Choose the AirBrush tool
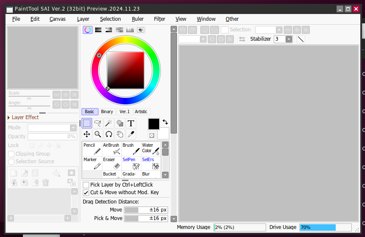The width and height of the screenshot is (365, 237). coord(112,149)
